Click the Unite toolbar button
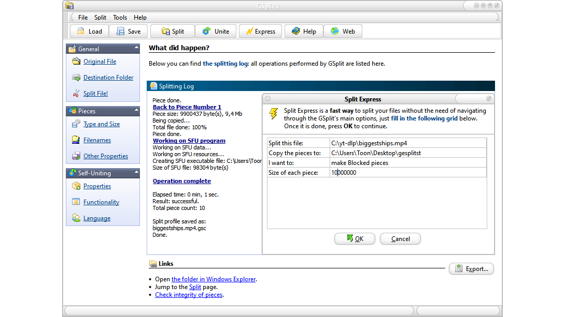The width and height of the screenshot is (565, 317). (x=216, y=31)
